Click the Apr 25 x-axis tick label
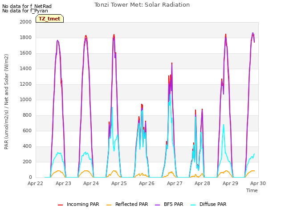The image size is (285, 213). click(119, 183)
